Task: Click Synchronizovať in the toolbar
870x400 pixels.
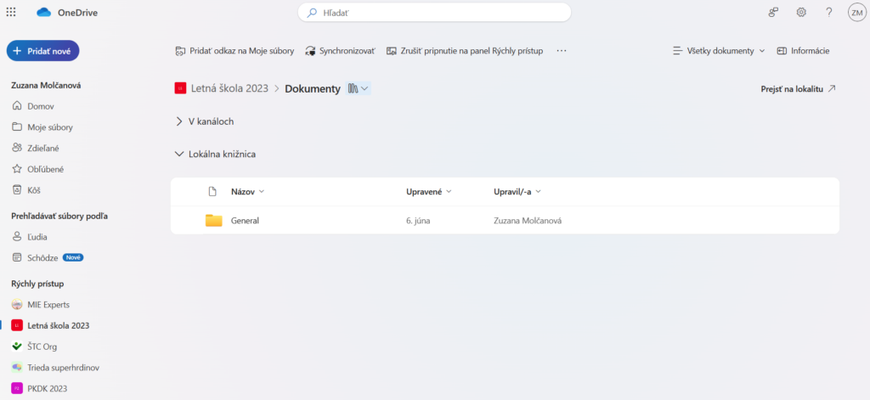Action: 340,50
